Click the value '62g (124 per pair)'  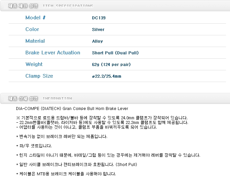pos(111,65)
